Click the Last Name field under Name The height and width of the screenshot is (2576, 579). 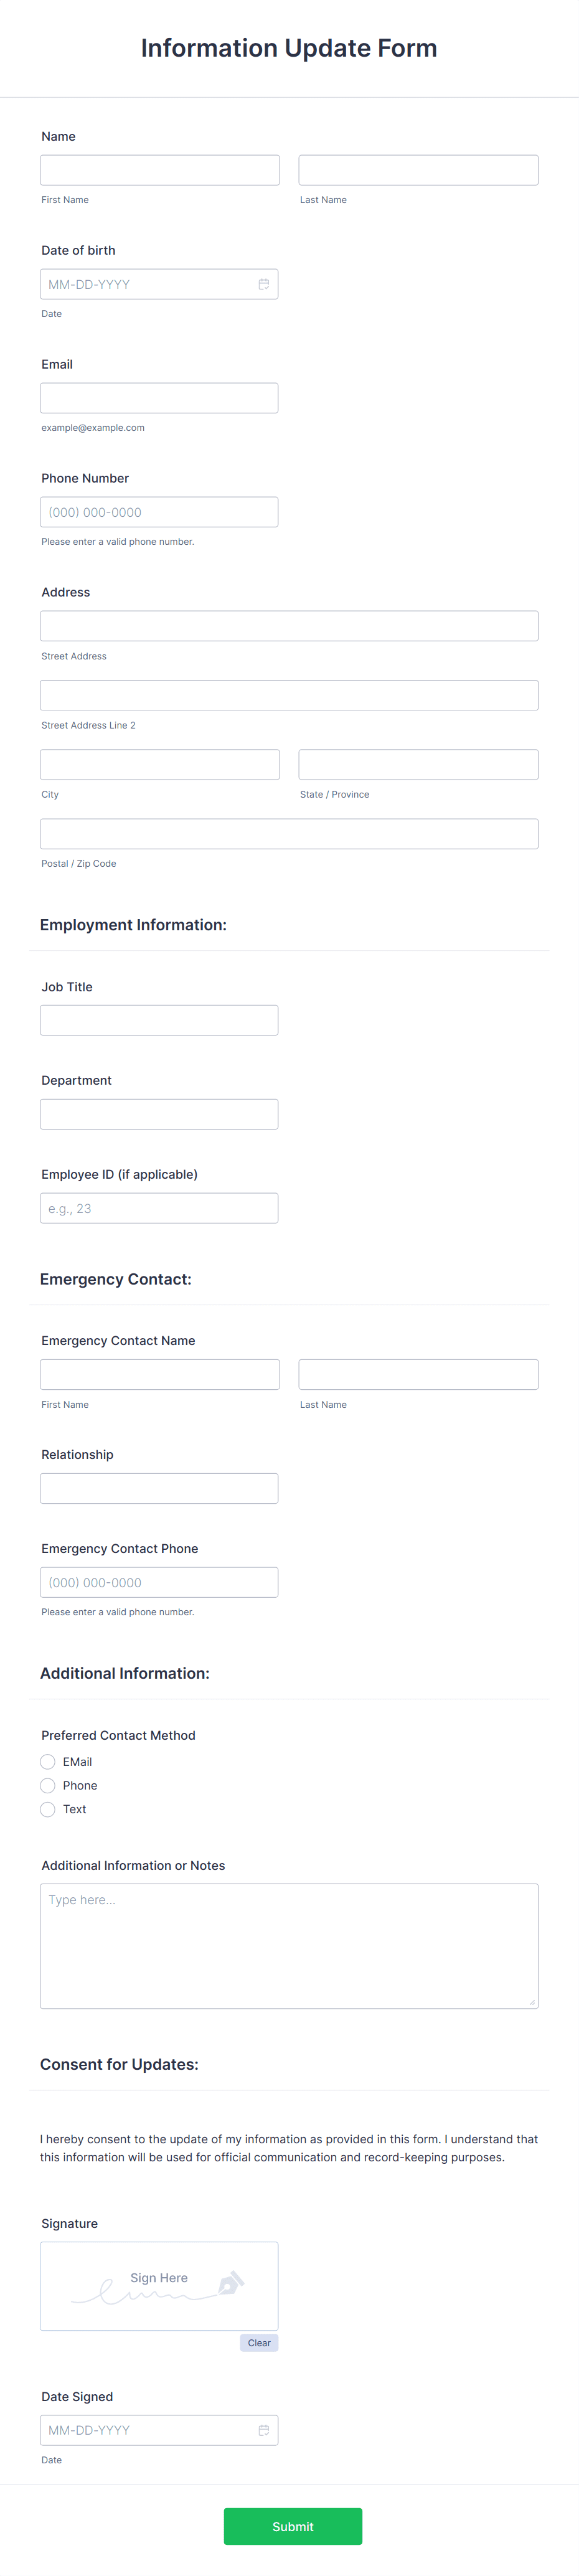(x=418, y=169)
